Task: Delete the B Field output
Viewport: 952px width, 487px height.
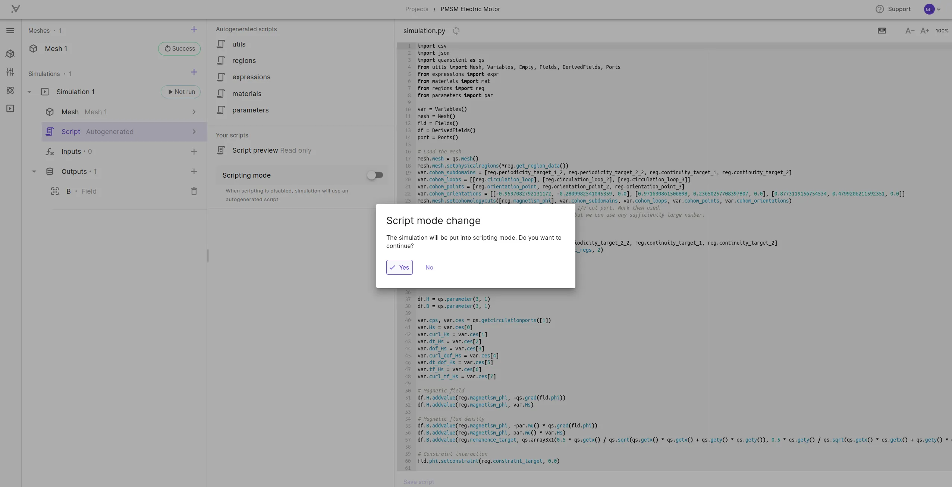Action: 194,191
